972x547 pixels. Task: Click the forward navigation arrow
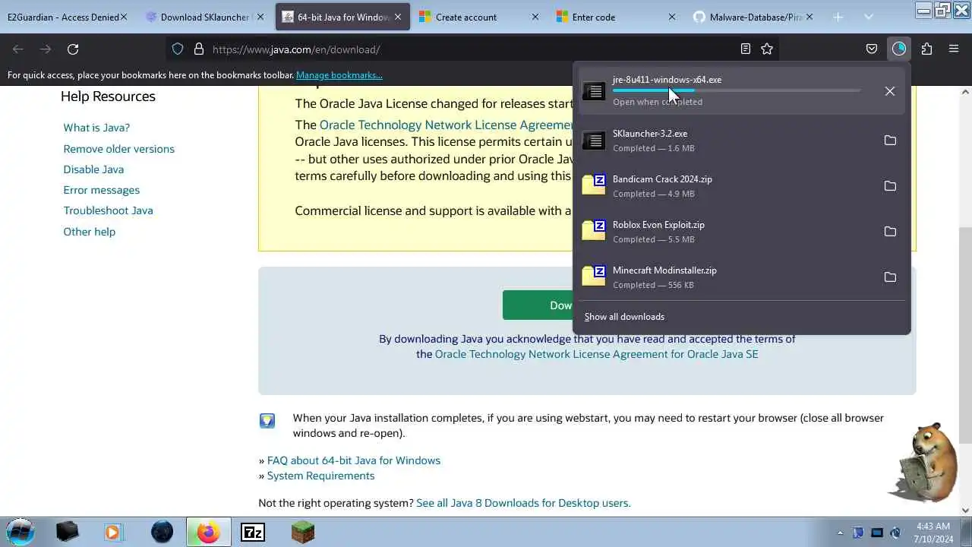pyautogui.click(x=46, y=49)
